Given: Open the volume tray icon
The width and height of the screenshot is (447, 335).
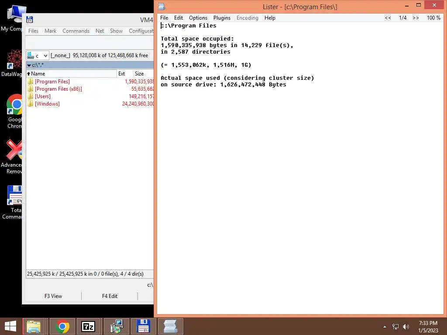Looking at the screenshot, I should [x=406, y=327].
